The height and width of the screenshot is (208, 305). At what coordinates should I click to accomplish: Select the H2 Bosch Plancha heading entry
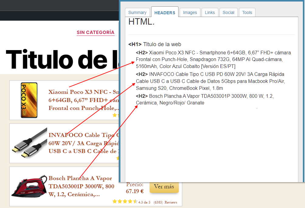tap(205, 99)
